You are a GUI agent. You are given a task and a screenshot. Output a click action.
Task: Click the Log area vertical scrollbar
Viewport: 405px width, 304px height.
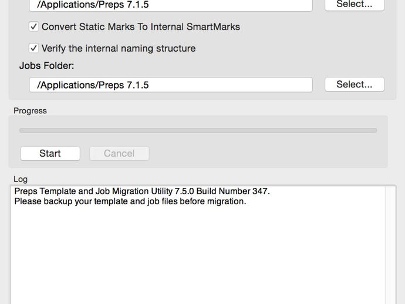pyautogui.click(x=390, y=245)
